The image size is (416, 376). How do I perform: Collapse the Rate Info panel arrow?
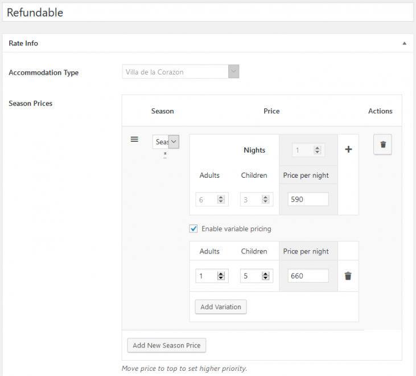(x=404, y=43)
